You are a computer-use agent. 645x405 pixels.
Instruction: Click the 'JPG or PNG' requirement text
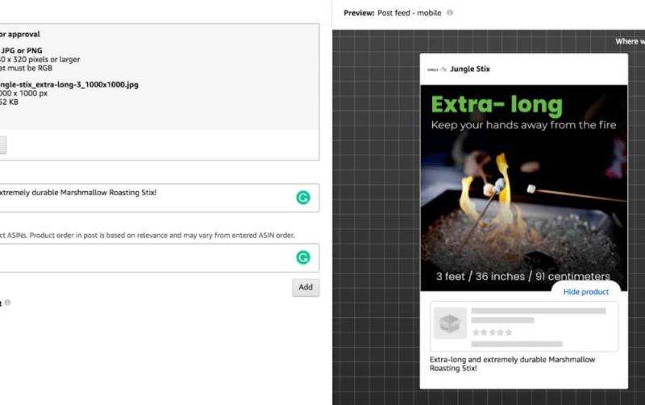22,51
